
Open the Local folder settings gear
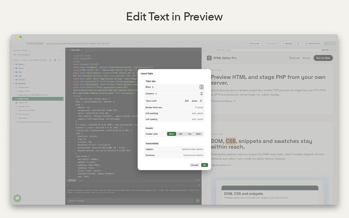coord(59,60)
